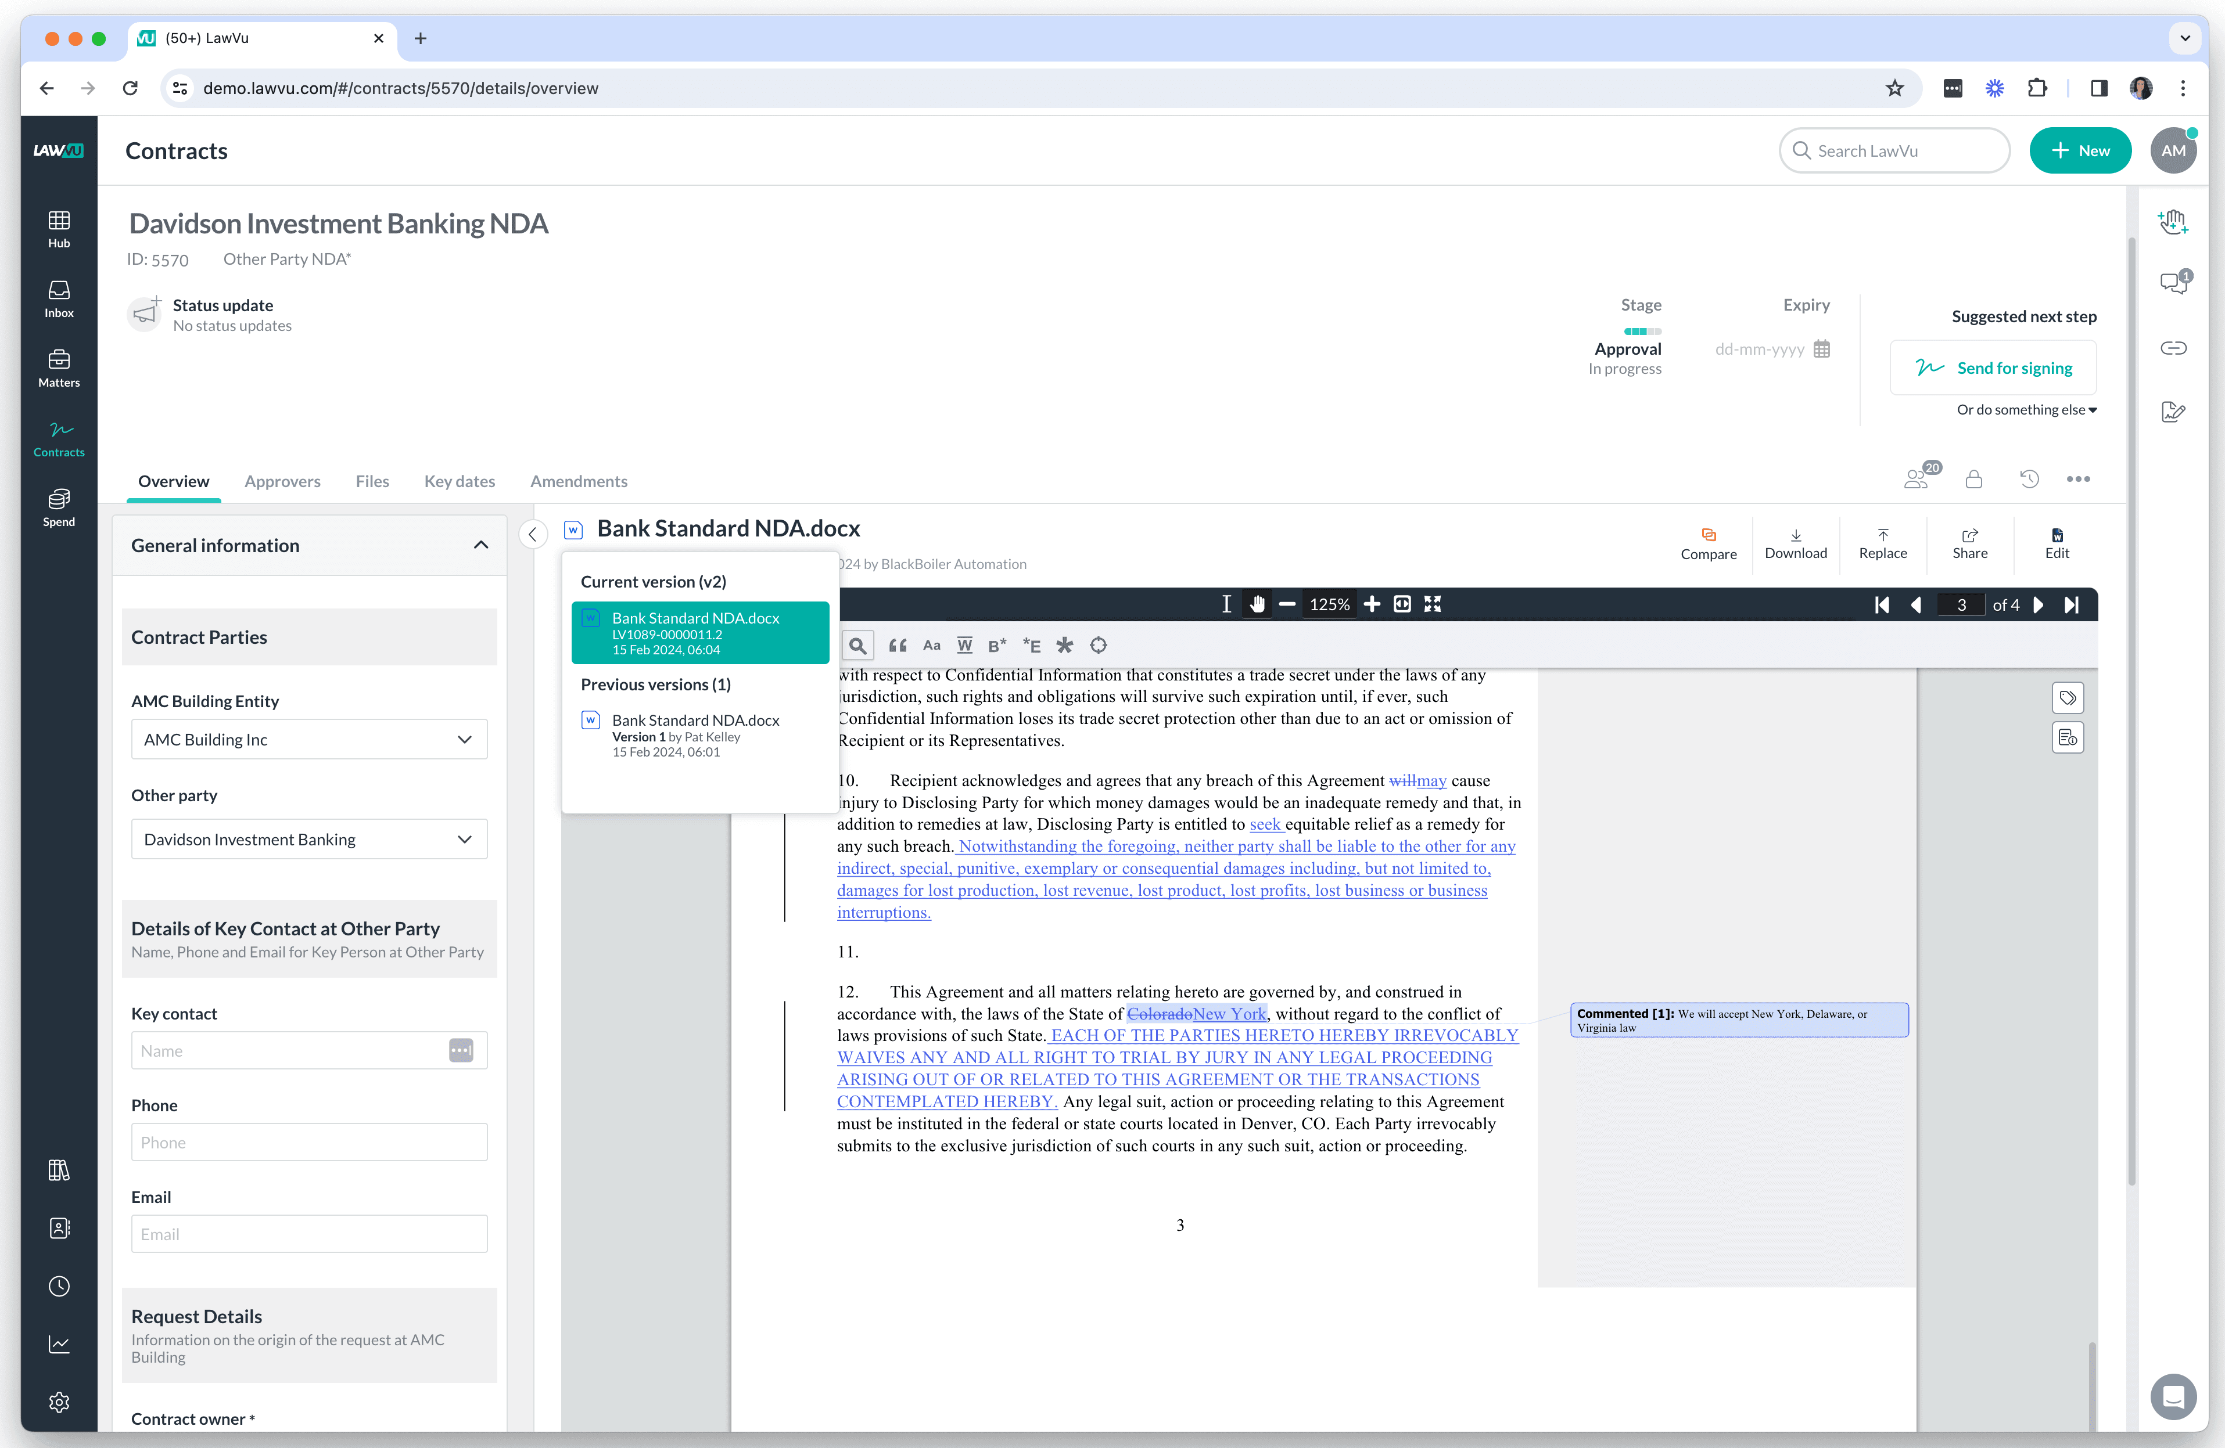Open the settings gear in the sidebar
Viewport: 2225px width, 1448px height.
(x=59, y=1402)
